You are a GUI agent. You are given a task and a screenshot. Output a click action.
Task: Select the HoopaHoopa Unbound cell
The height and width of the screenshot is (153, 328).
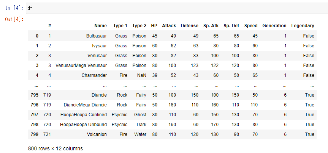click(x=84, y=124)
